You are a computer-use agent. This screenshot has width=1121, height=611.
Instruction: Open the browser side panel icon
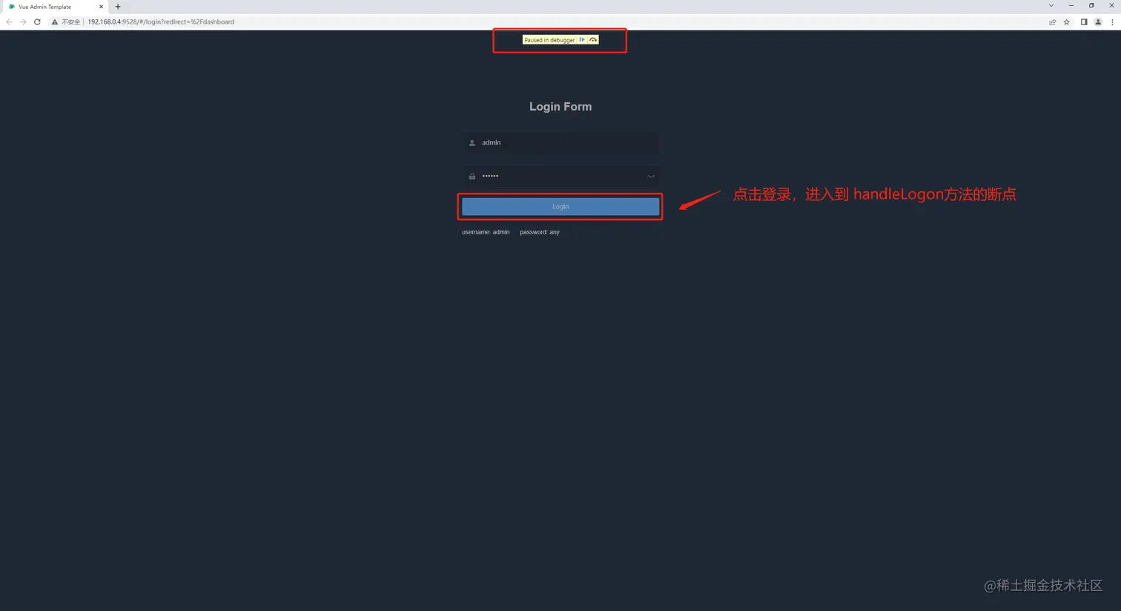point(1084,22)
